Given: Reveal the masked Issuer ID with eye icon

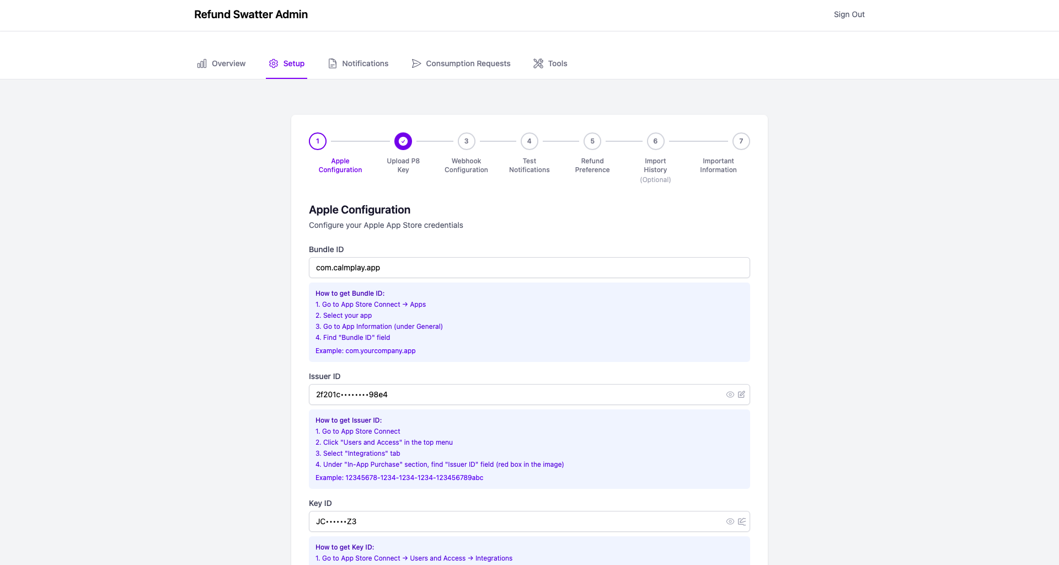Looking at the screenshot, I should click(x=730, y=395).
